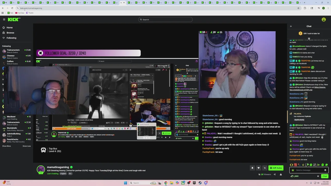Open the Chrome extensions puzzle icon
This screenshot has width=331, height=186.
coord(305,8)
